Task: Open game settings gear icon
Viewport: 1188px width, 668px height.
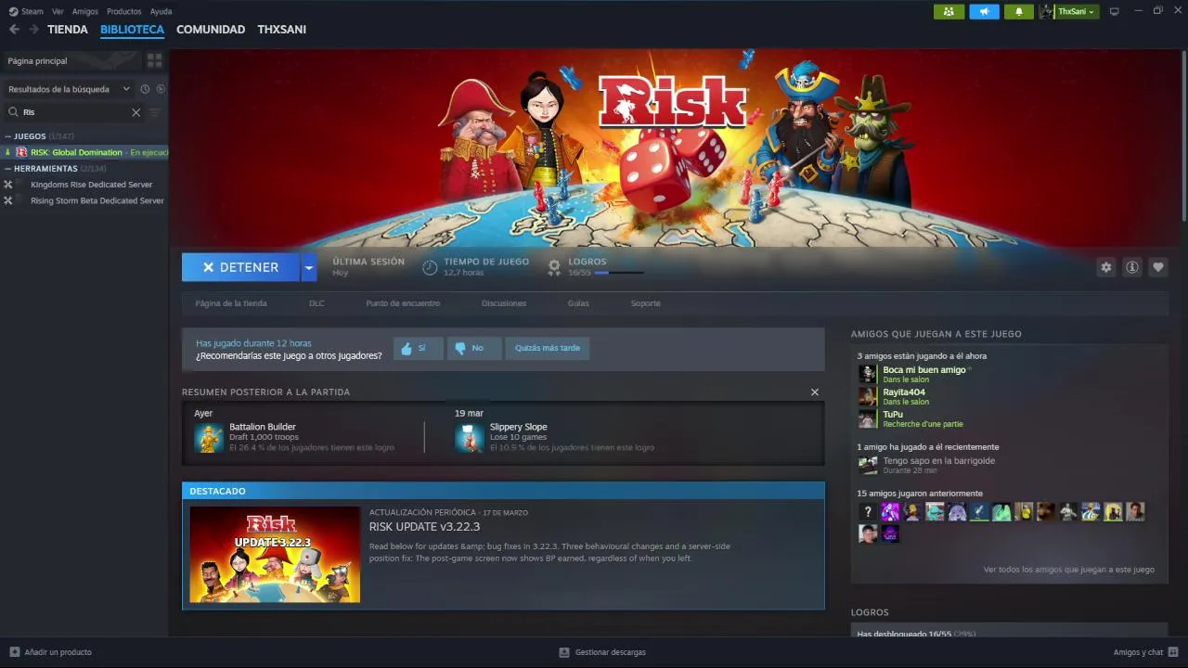Action: [1105, 267]
